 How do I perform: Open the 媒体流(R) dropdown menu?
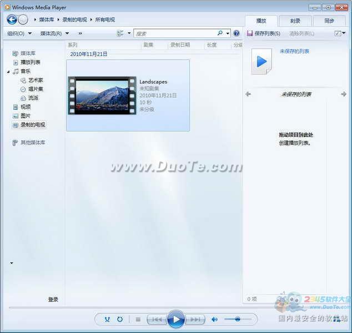click(x=54, y=33)
